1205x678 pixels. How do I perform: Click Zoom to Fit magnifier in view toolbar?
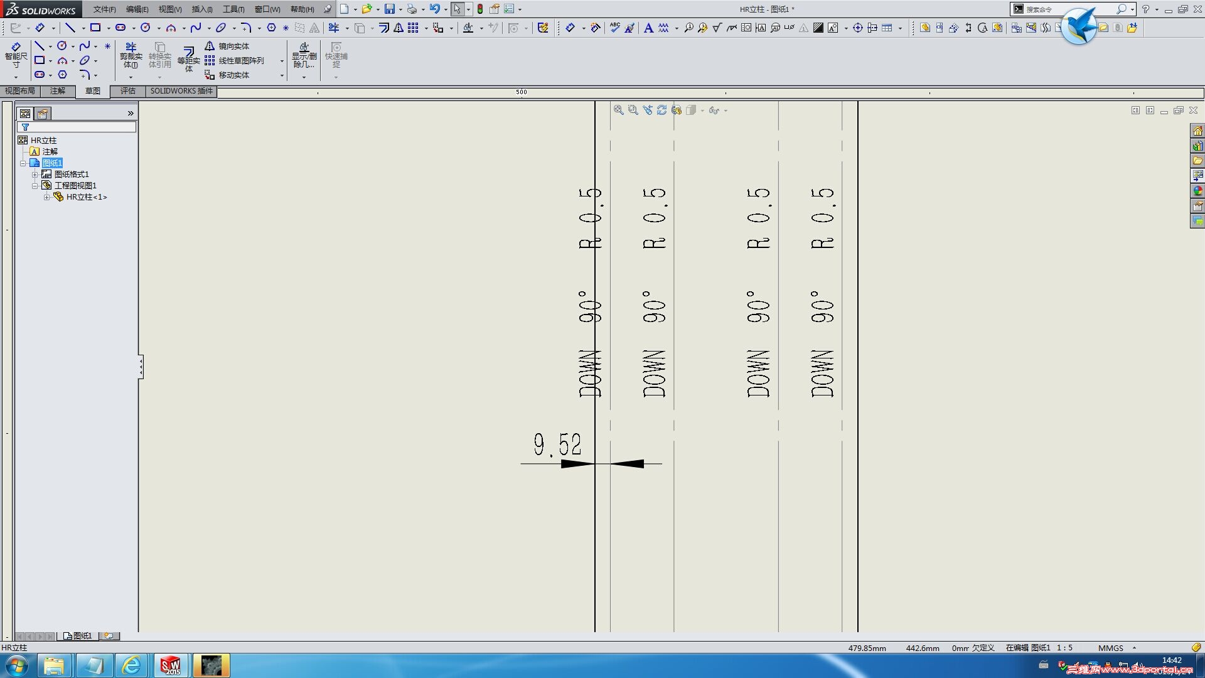(618, 110)
